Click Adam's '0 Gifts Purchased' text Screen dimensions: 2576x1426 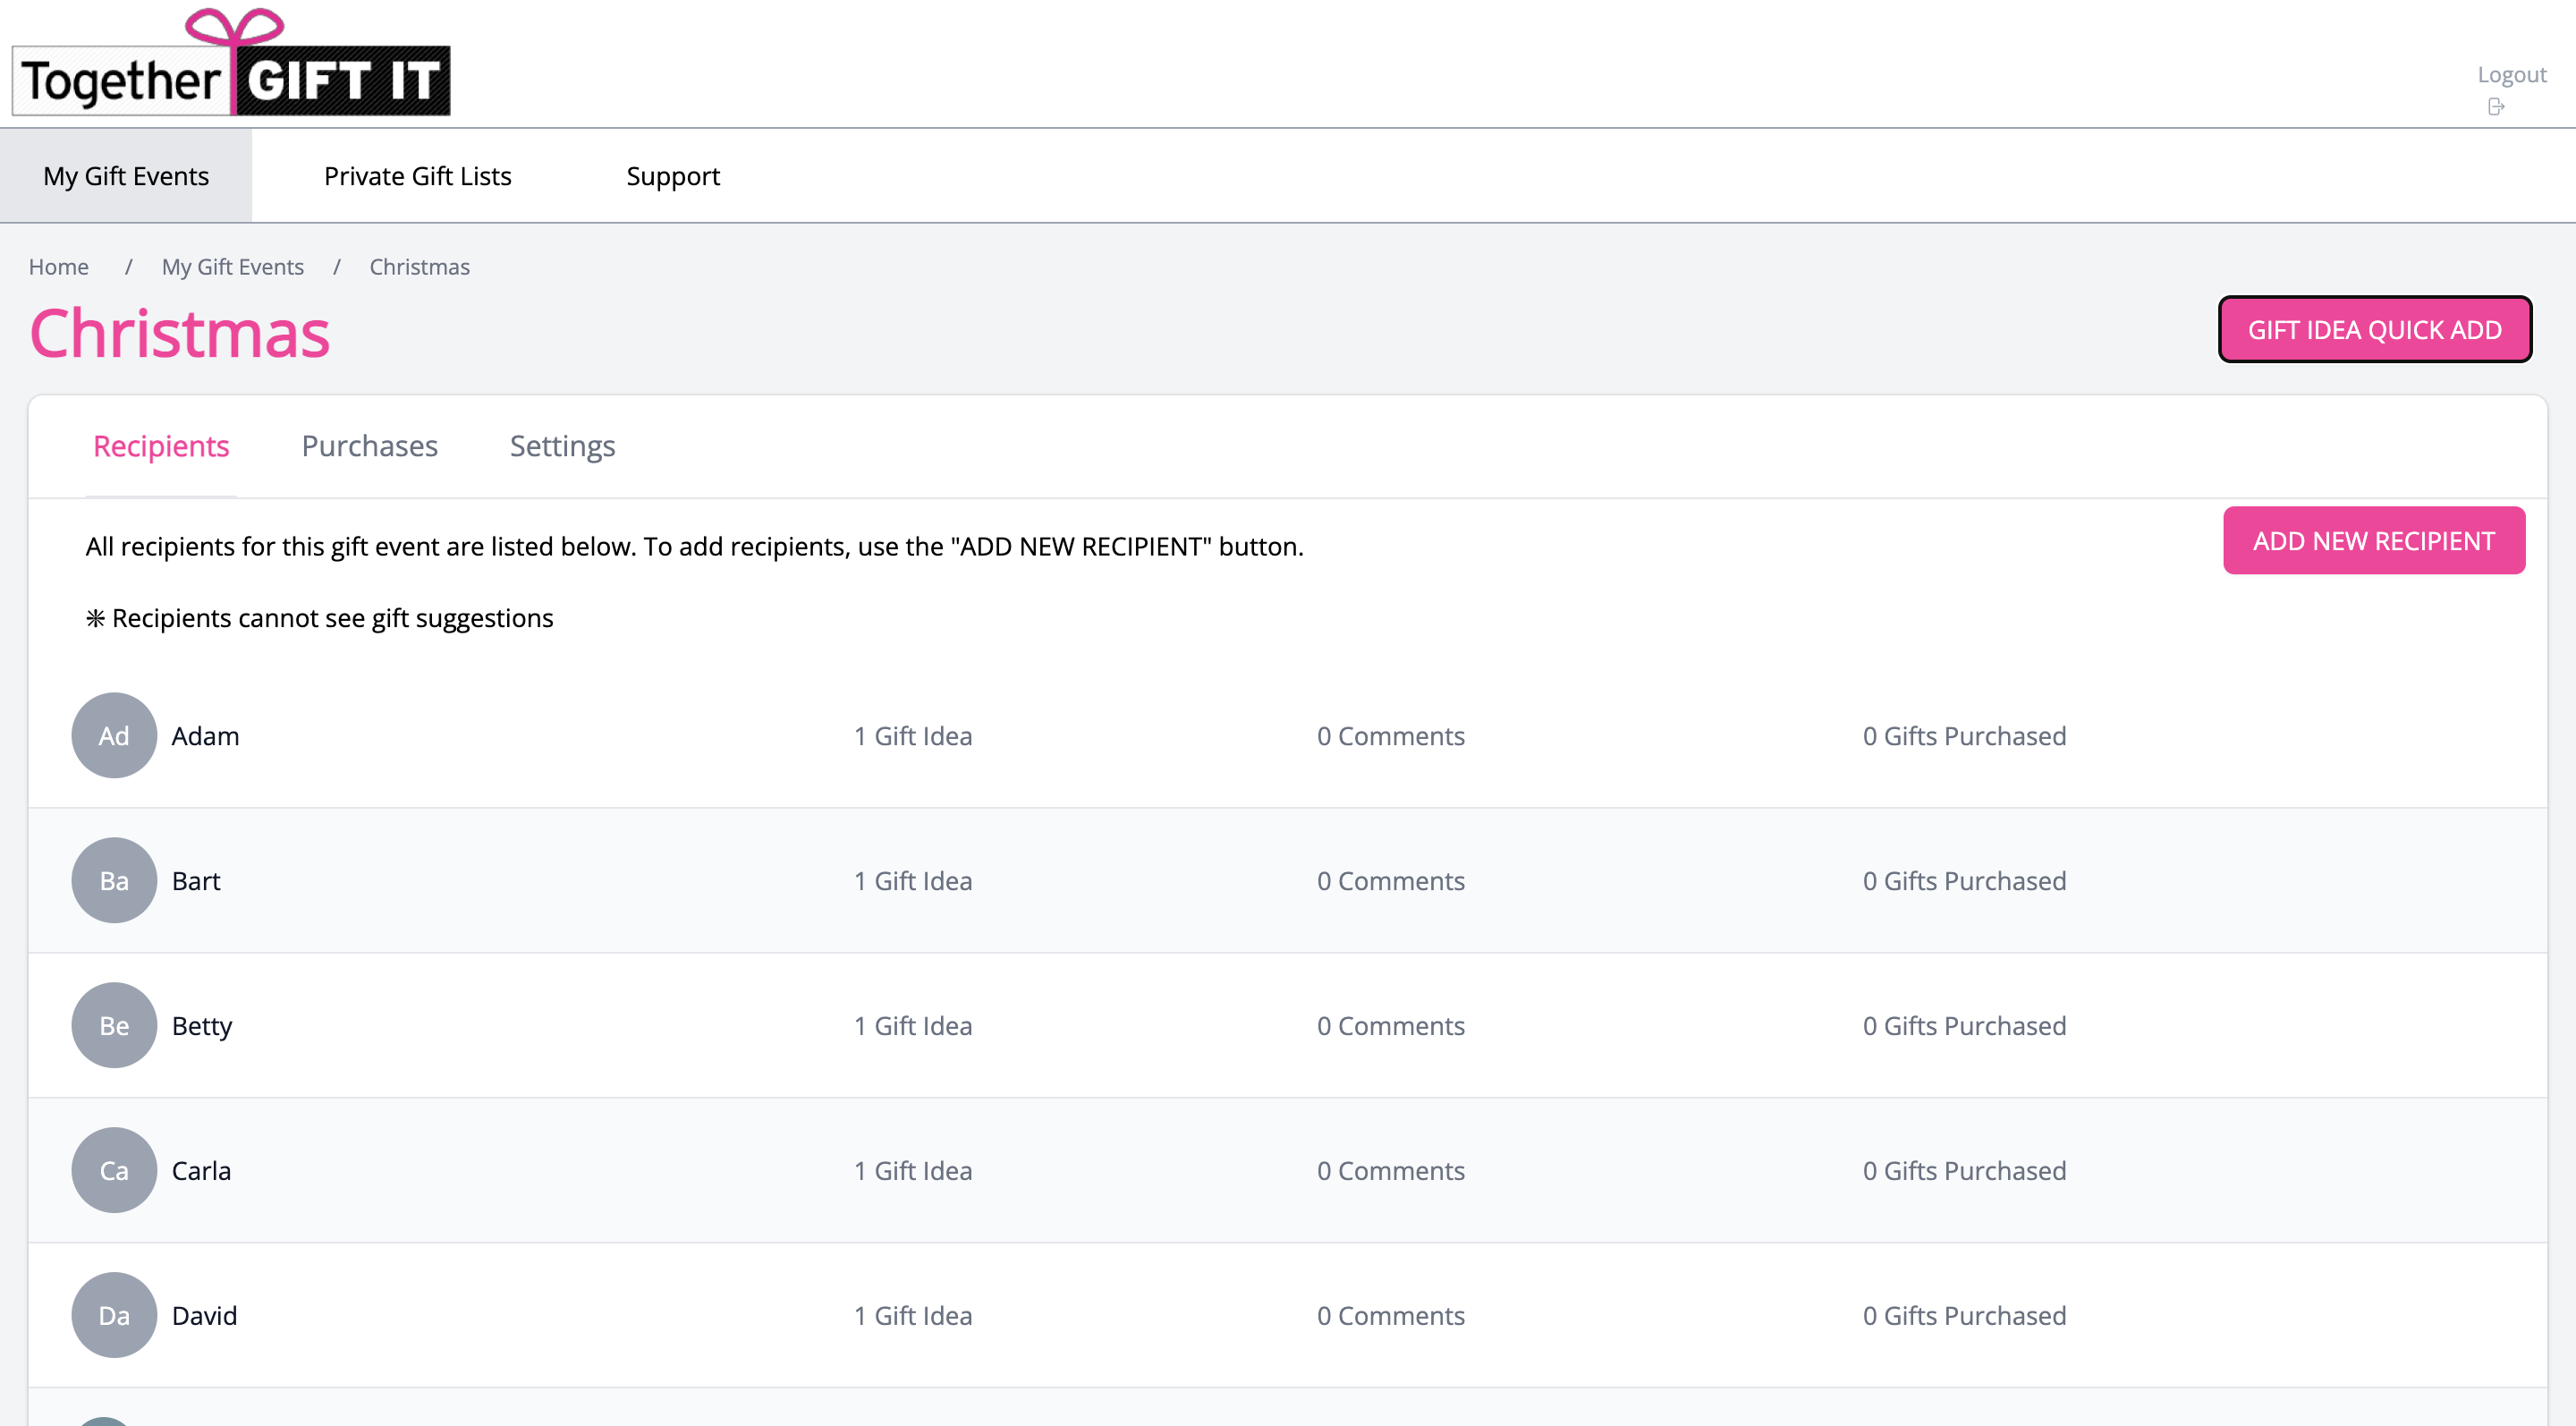click(x=1964, y=736)
